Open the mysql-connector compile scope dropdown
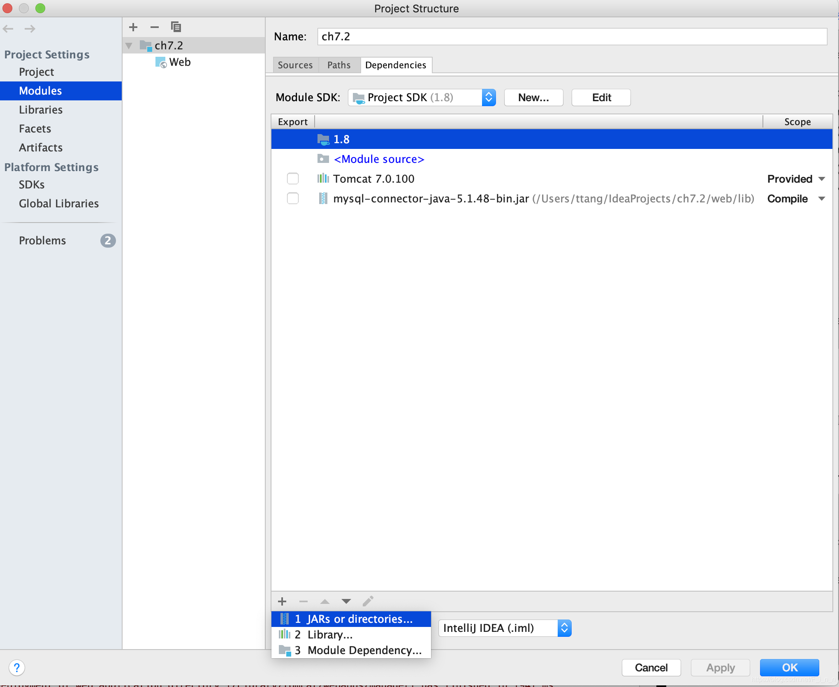 [x=823, y=199]
